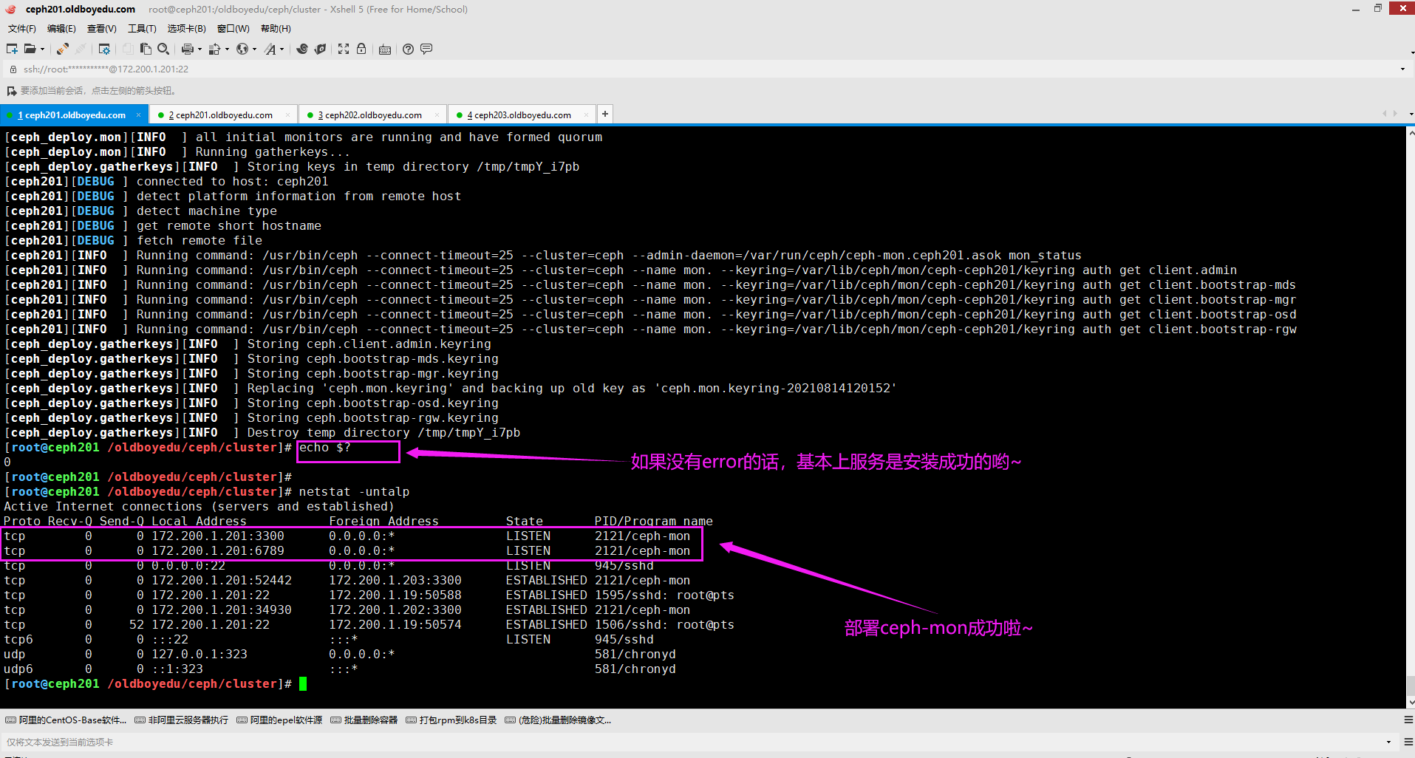Image resolution: width=1415 pixels, height=758 pixels.
Task: Click the Find magnifier icon
Action: click(x=163, y=49)
